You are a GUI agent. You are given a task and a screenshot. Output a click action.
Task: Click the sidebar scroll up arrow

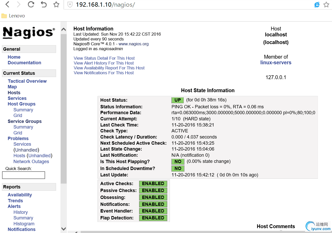(64, 29)
